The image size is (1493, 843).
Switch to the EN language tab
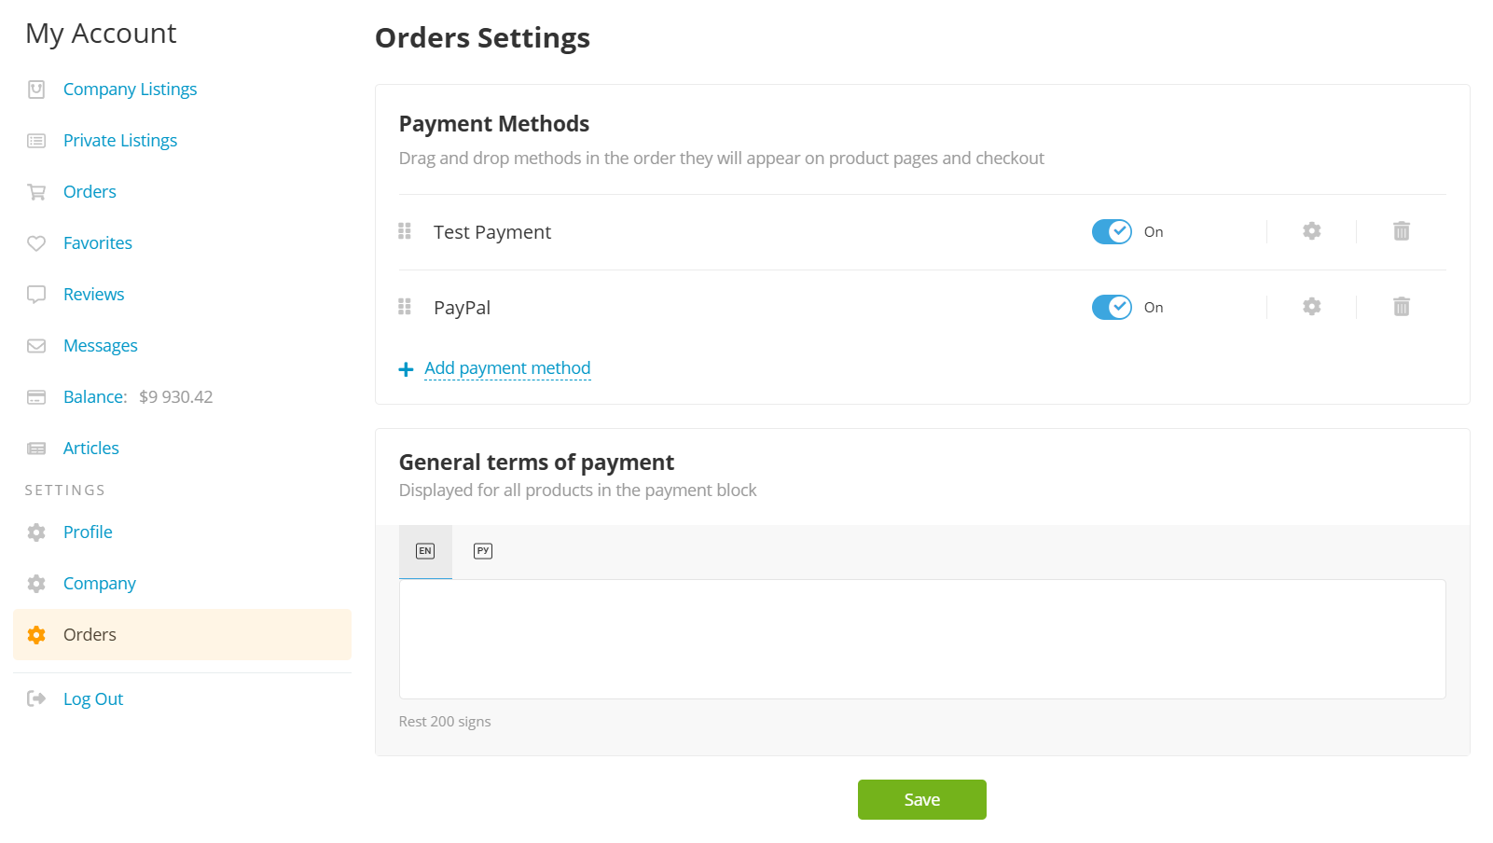click(425, 551)
